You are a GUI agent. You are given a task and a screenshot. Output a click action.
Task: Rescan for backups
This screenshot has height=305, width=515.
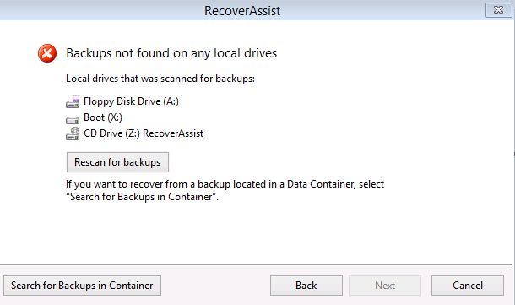pos(117,162)
